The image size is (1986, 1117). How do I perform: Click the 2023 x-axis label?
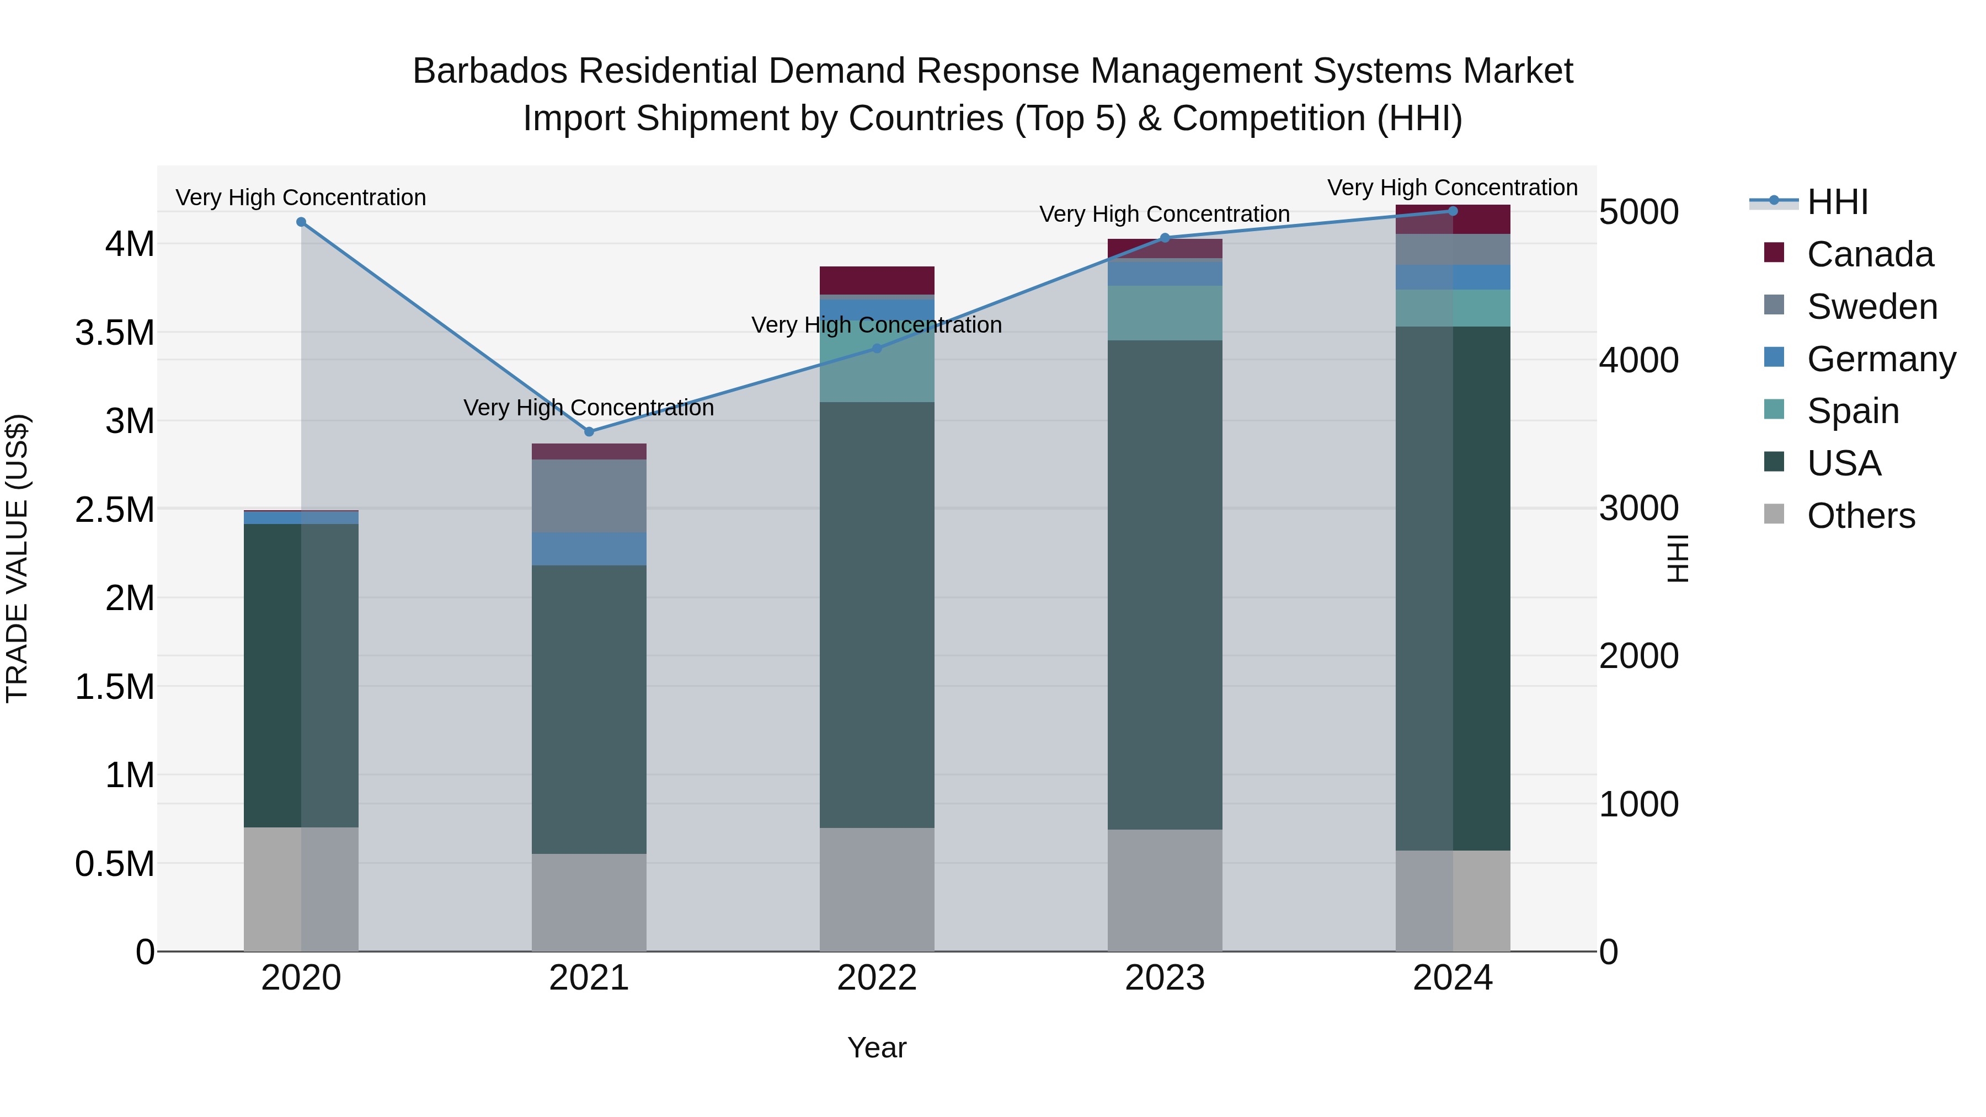(x=1165, y=978)
